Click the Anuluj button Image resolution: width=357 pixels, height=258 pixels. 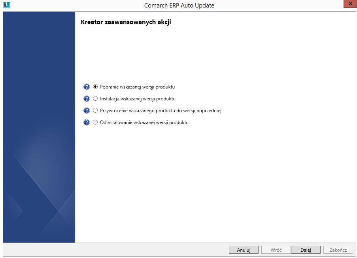click(244, 250)
